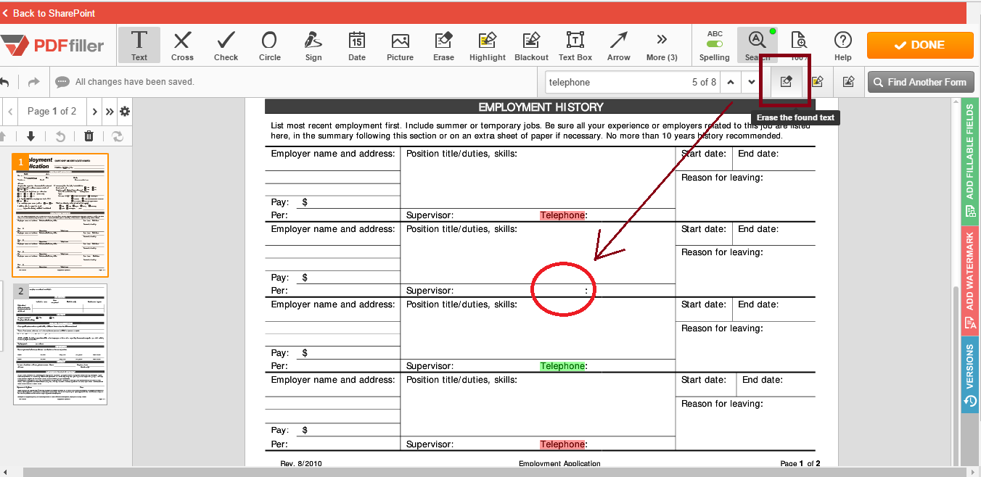The image size is (981, 477).
Task: Click the PDFfiller logo
Action: 53,46
